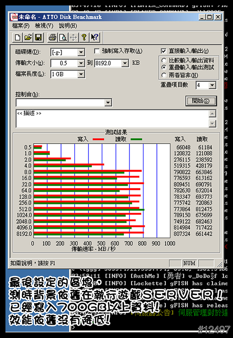Screen dimensions: 233x338
Task: Click the Save floppy disk icon
Action: pos(38,37)
